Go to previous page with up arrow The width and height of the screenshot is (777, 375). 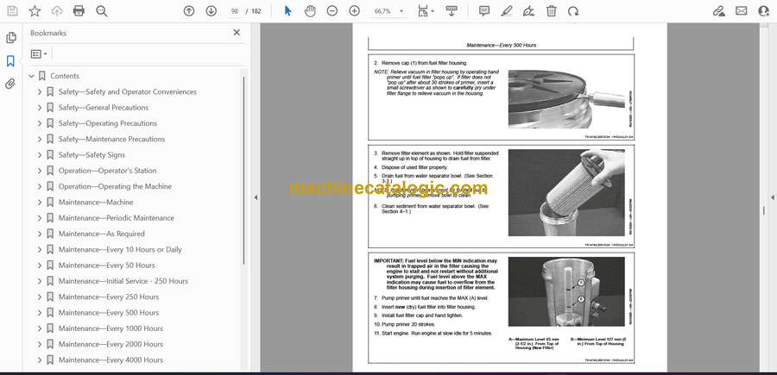click(x=189, y=11)
